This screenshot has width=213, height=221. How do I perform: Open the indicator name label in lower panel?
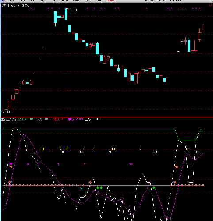pos(8,119)
